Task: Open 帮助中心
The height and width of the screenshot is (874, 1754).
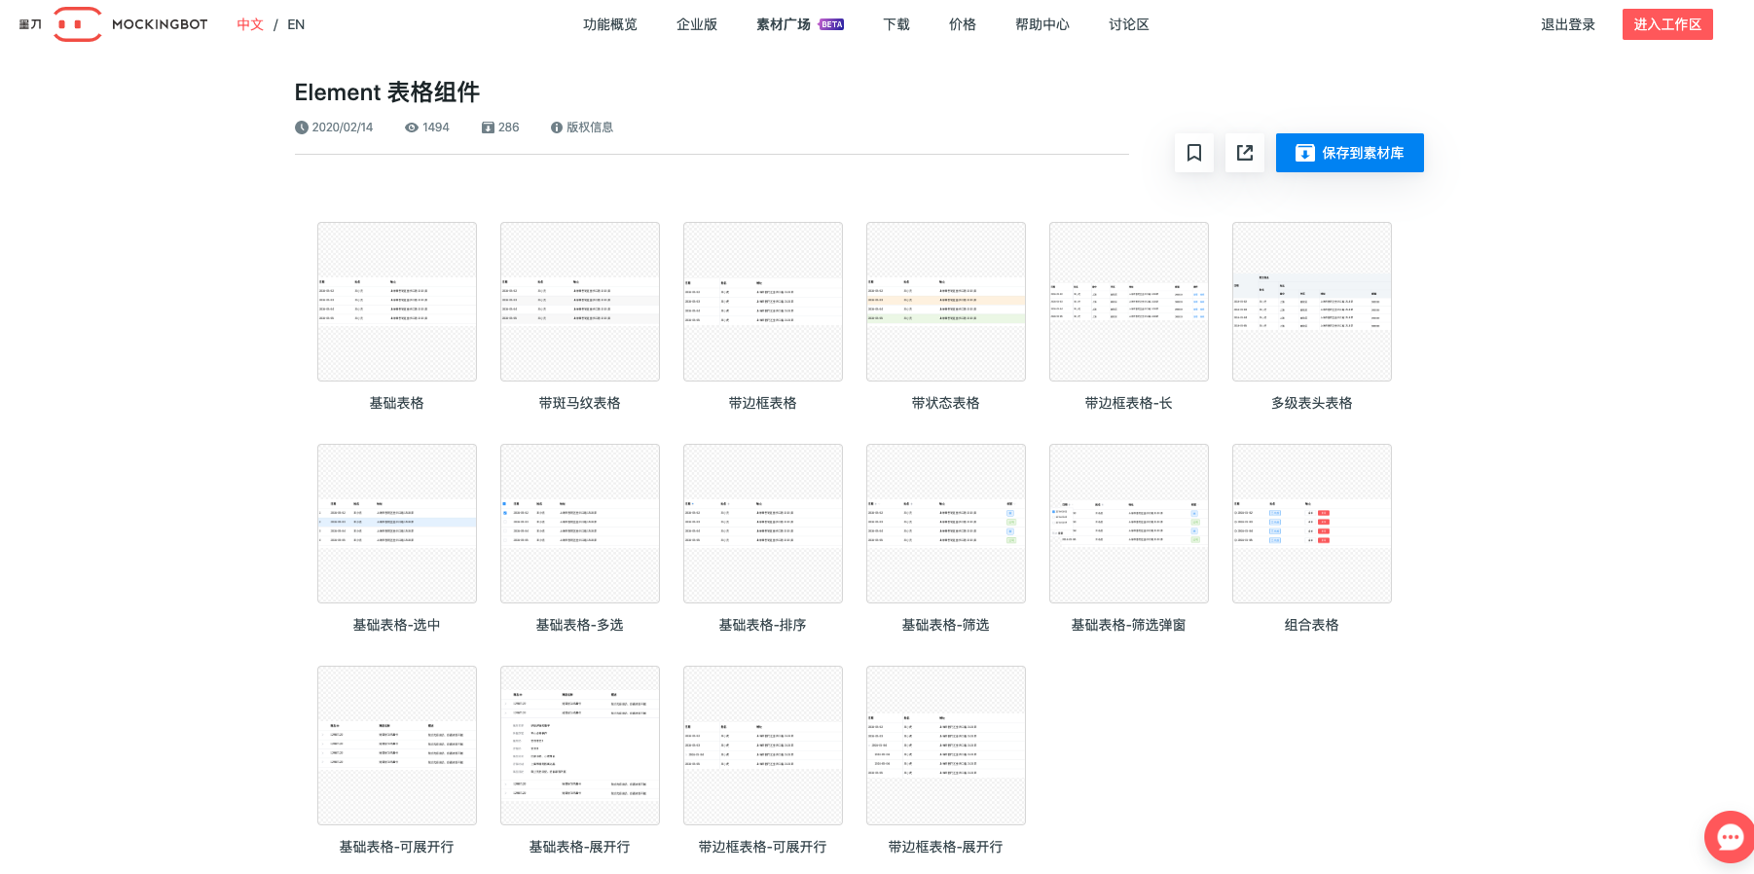Action: point(1042,24)
